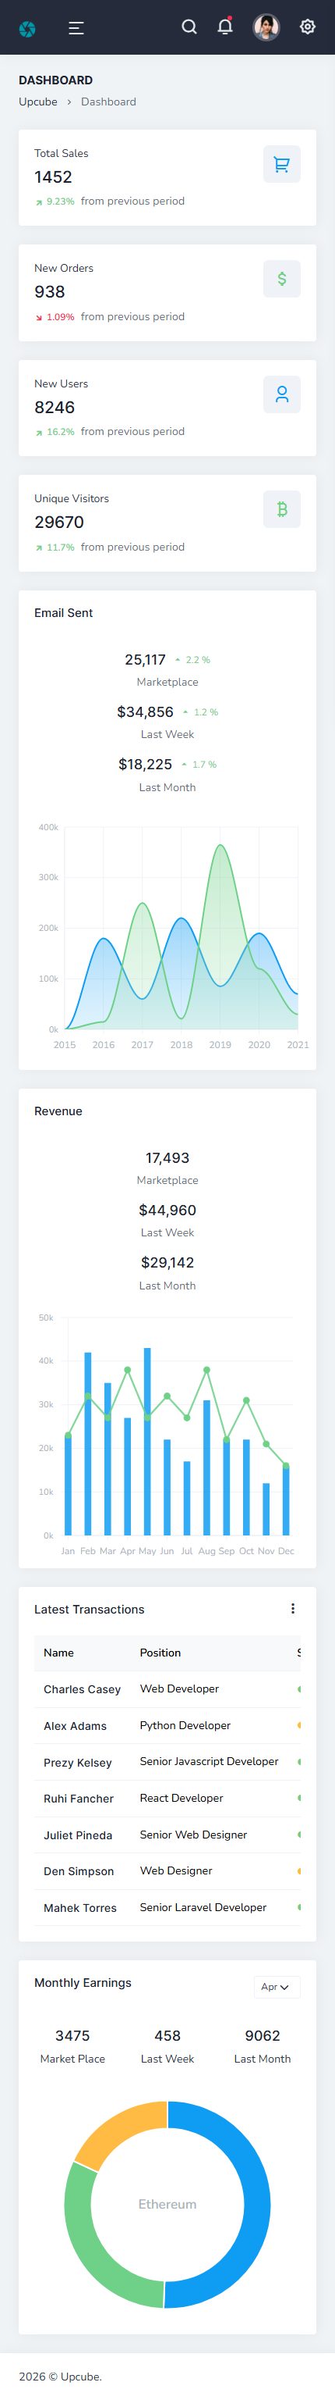This screenshot has height=2400, width=335.
Task: Click the $44,960 revenue value
Action: coord(167,1209)
